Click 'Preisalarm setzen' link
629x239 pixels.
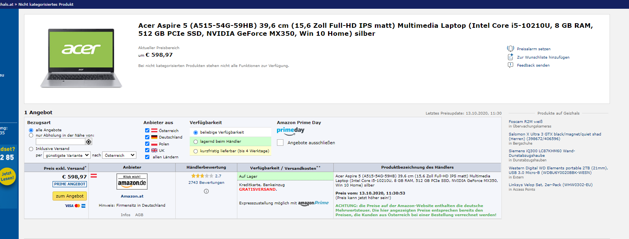tap(533, 49)
